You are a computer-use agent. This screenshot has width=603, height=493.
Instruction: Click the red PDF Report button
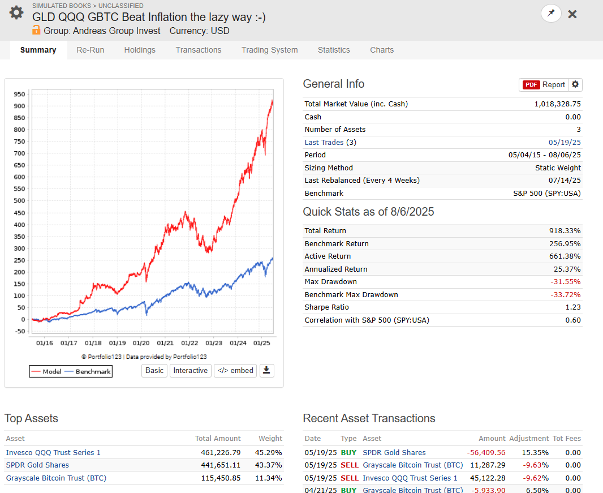[x=544, y=85]
